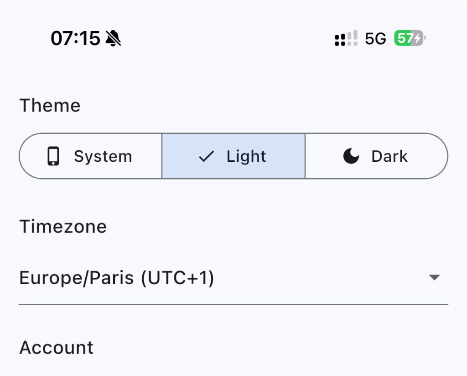Tap the 5G network indicator

(375, 39)
